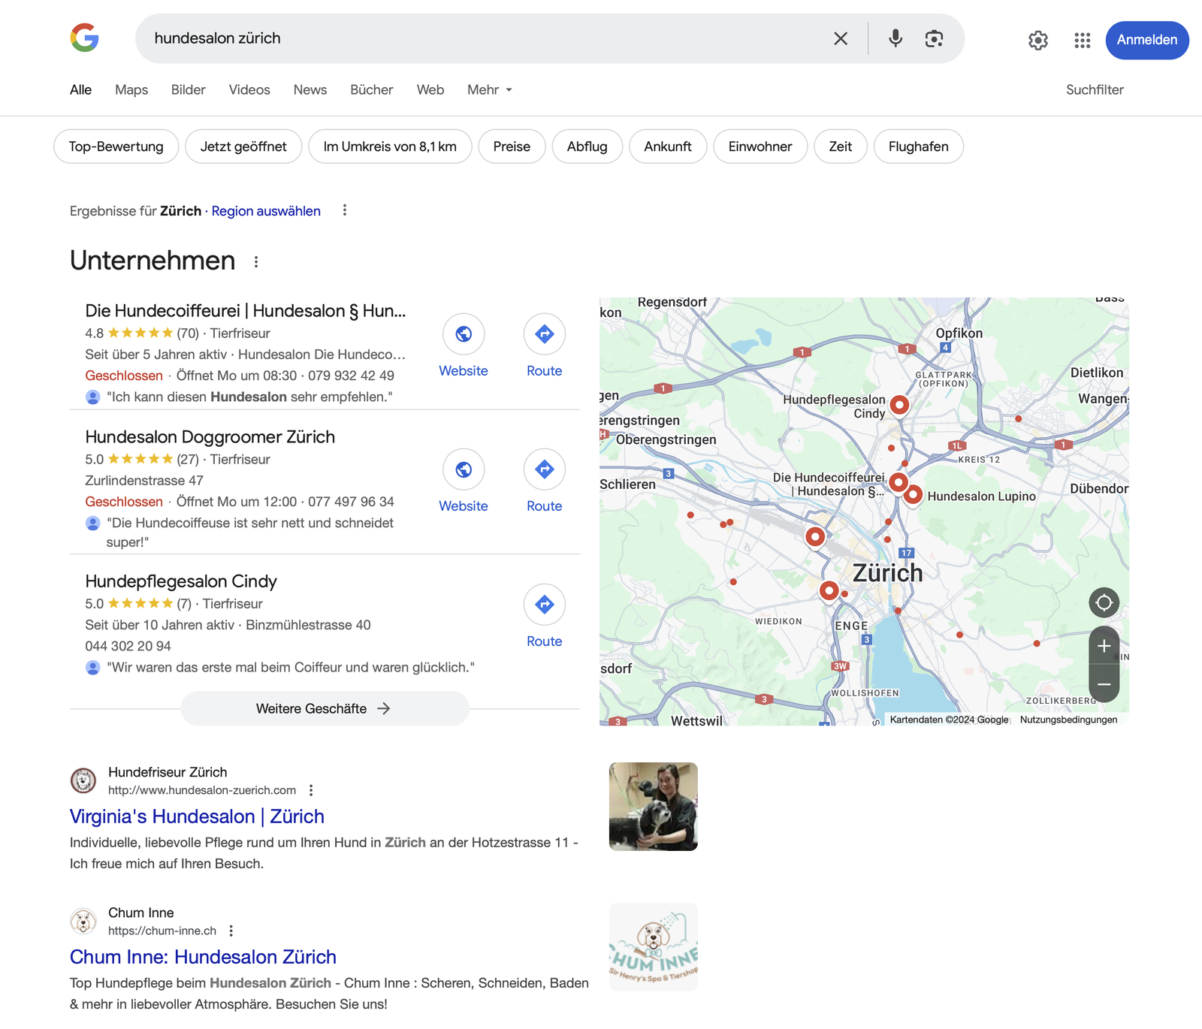Apply Im Umkreis von 8,1 km chip
The image size is (1202, 1029).
click(x=390, y=146)
